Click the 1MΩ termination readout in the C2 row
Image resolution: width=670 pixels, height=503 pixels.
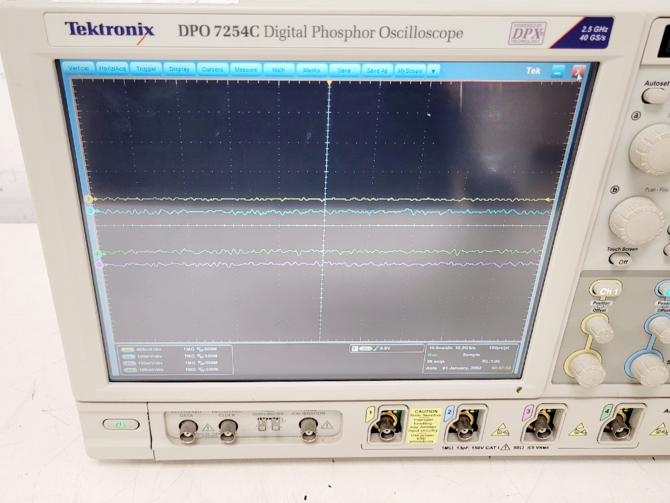(190, 356)
